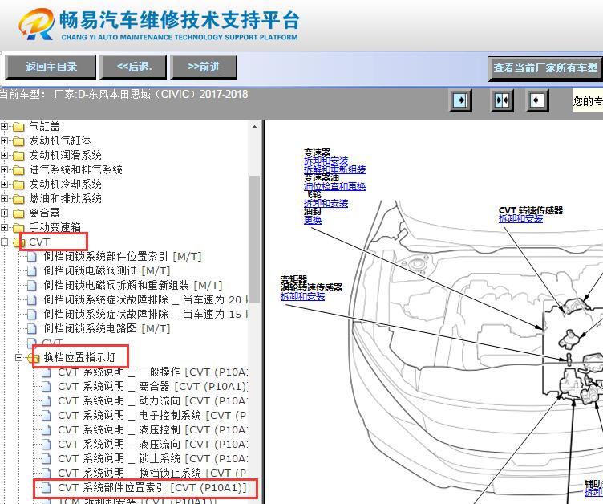603x504 pixels.
Task: Click the left-arrow panel layout icon
Action: coord(537,100)
